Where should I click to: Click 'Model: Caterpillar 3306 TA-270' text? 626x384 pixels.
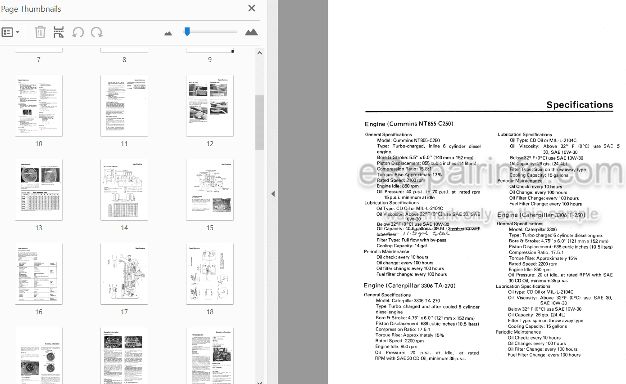tap(408, 301)
